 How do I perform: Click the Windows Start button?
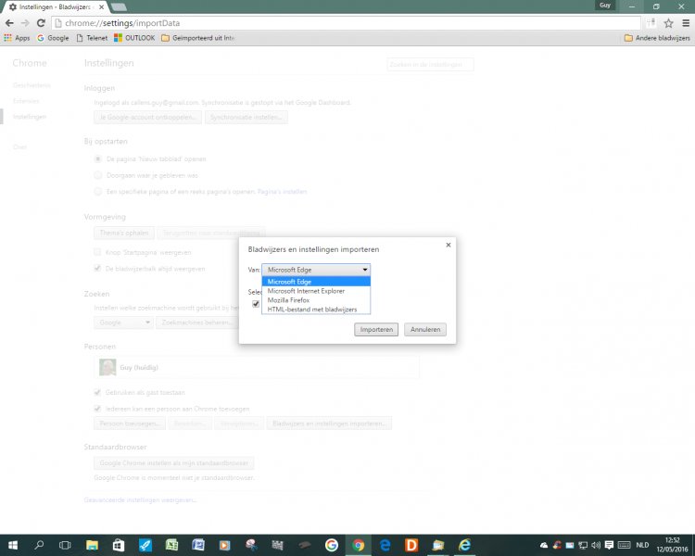tap(13, 545)
